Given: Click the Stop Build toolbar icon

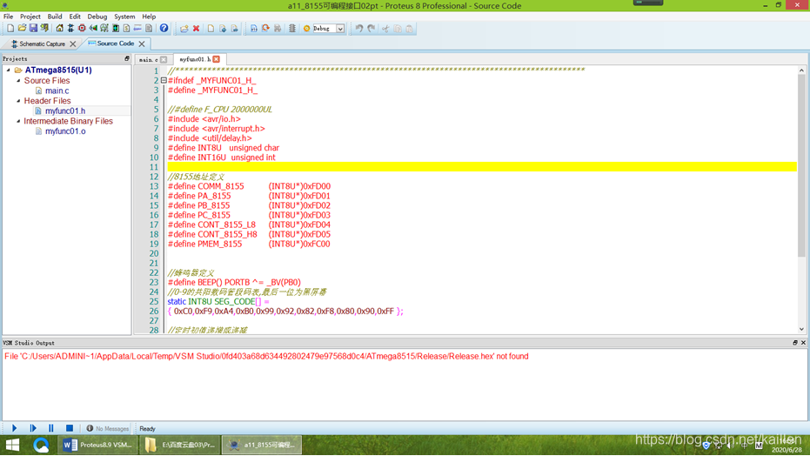Looking at the screenshot, I should (278, 29).
